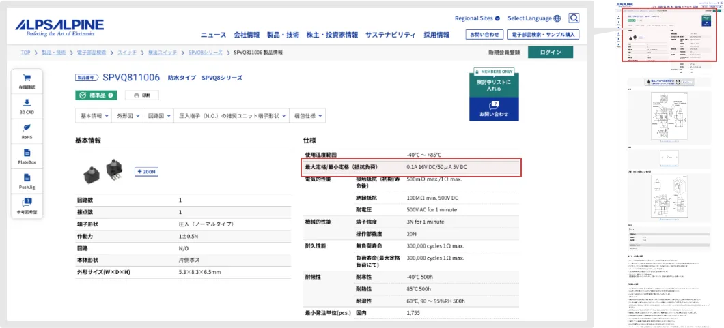Click the 3N for 1 minute value
Viewport: 724px width, 328px height.
(426, 222)
